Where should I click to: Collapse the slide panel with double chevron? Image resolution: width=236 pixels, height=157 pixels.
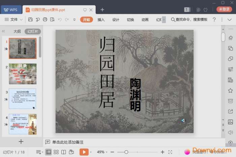click(x=3, y=31)
